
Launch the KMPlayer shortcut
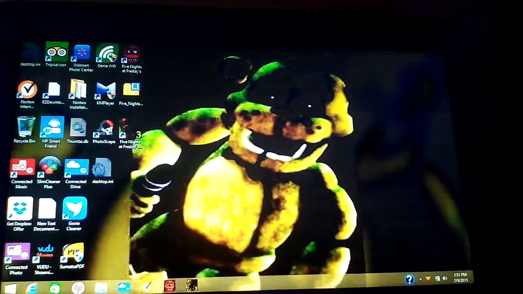point(105,94)
